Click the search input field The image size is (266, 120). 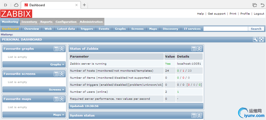click(x=226, y=29)
